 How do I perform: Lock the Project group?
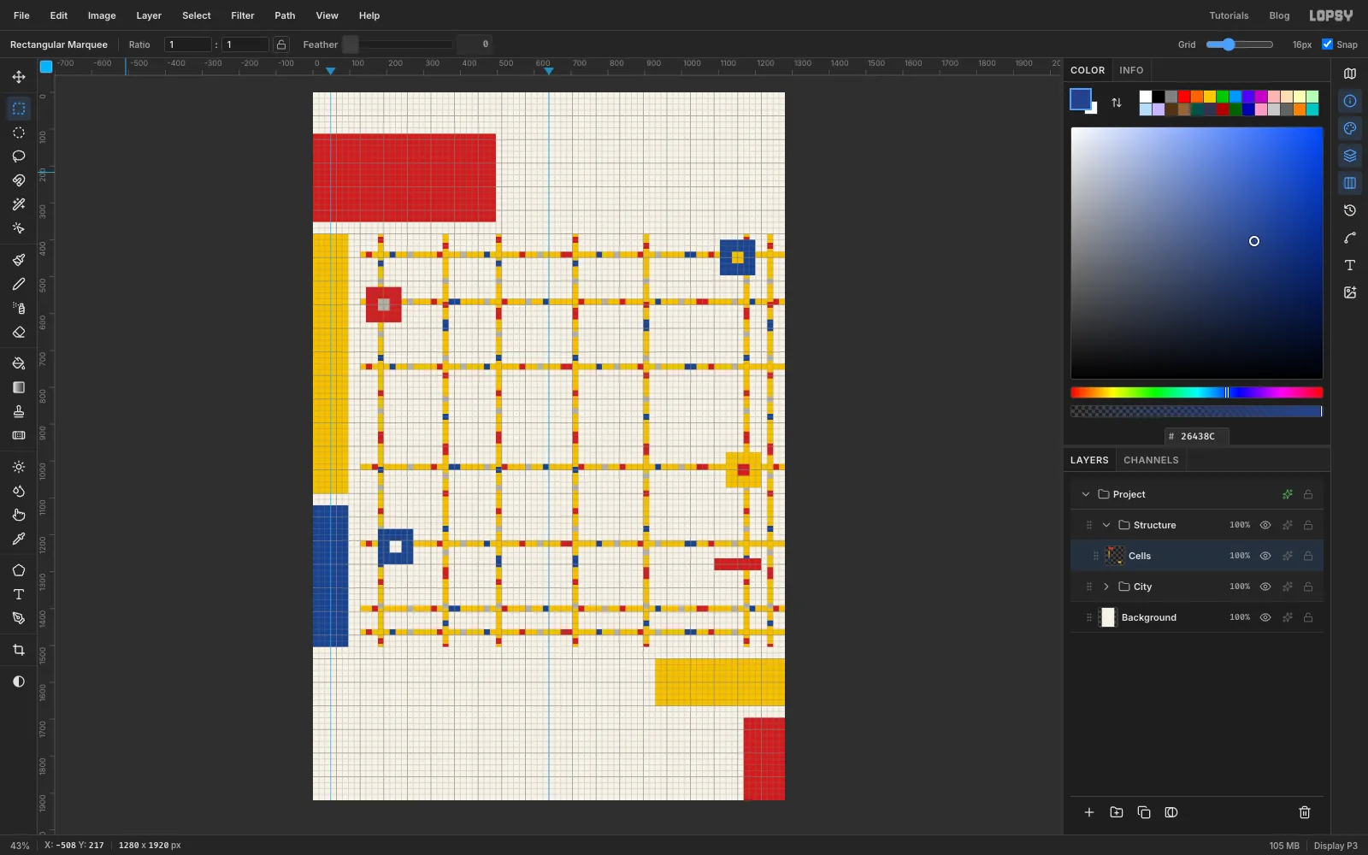pyautogui.click(x=1308, y=494)
